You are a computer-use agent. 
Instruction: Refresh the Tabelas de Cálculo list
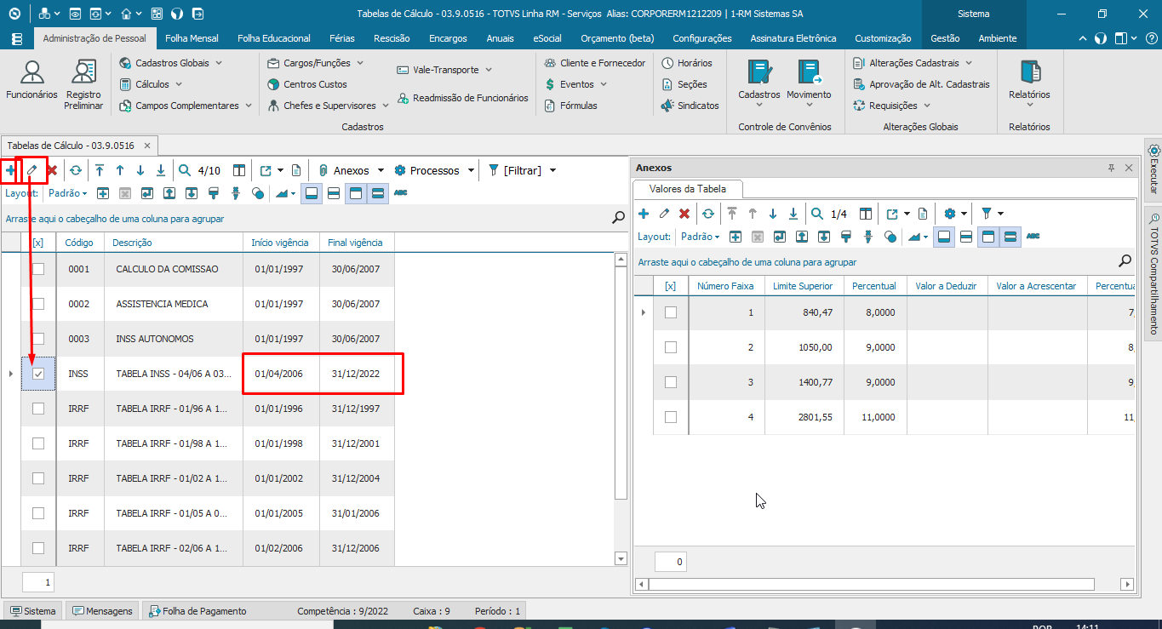click(x=75, y=170)
